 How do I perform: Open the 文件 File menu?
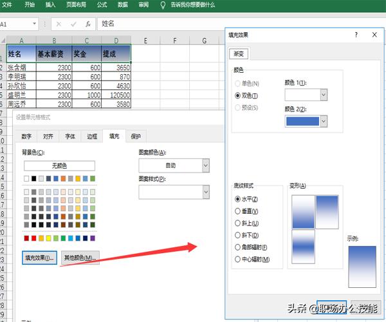pyautogui.click(x=6, y=5)
